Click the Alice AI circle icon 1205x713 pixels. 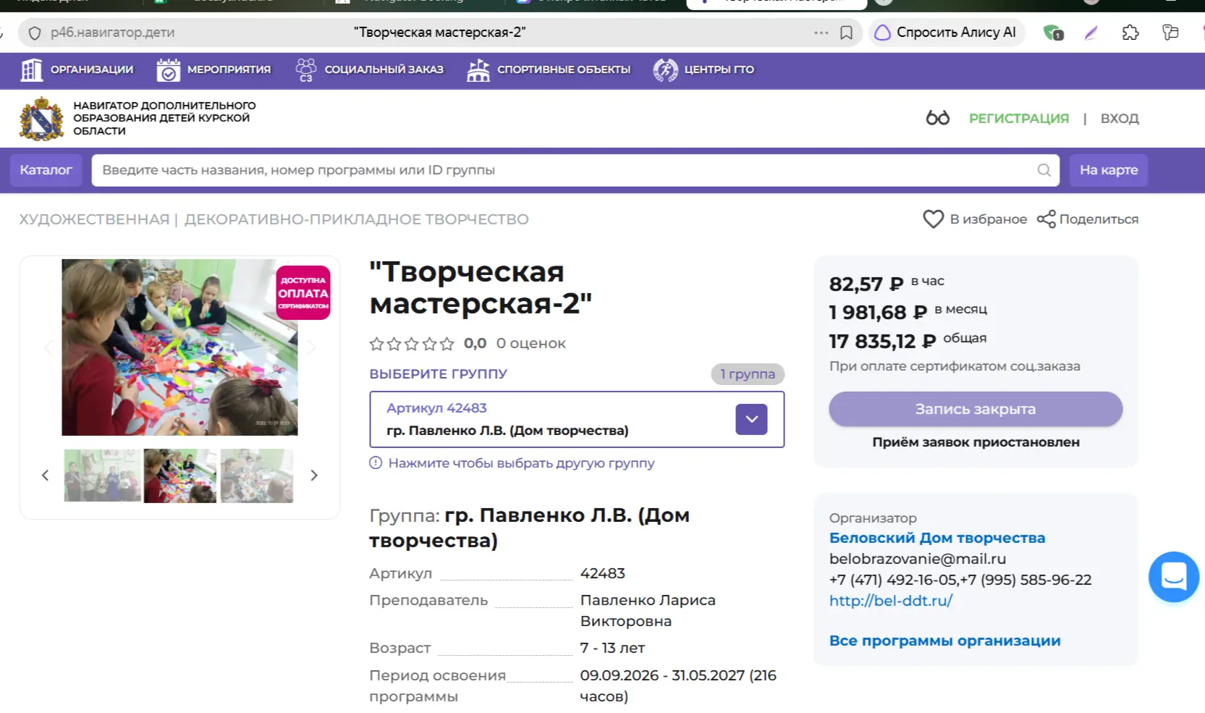(x=882, y=33)
